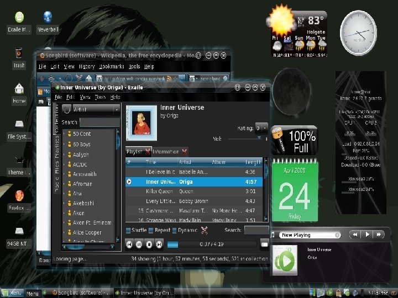Click the home icon in the Firefox toolbar
The width and height of the screenshot is (398, 298).
tap(88, 78)
